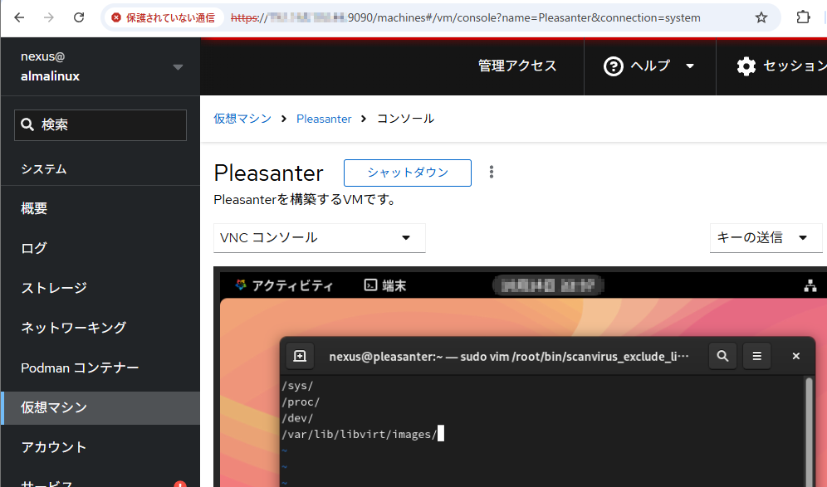Click network icon in GNOME top bar
This screenshot has height=487, width=827.
pos(810,285)
